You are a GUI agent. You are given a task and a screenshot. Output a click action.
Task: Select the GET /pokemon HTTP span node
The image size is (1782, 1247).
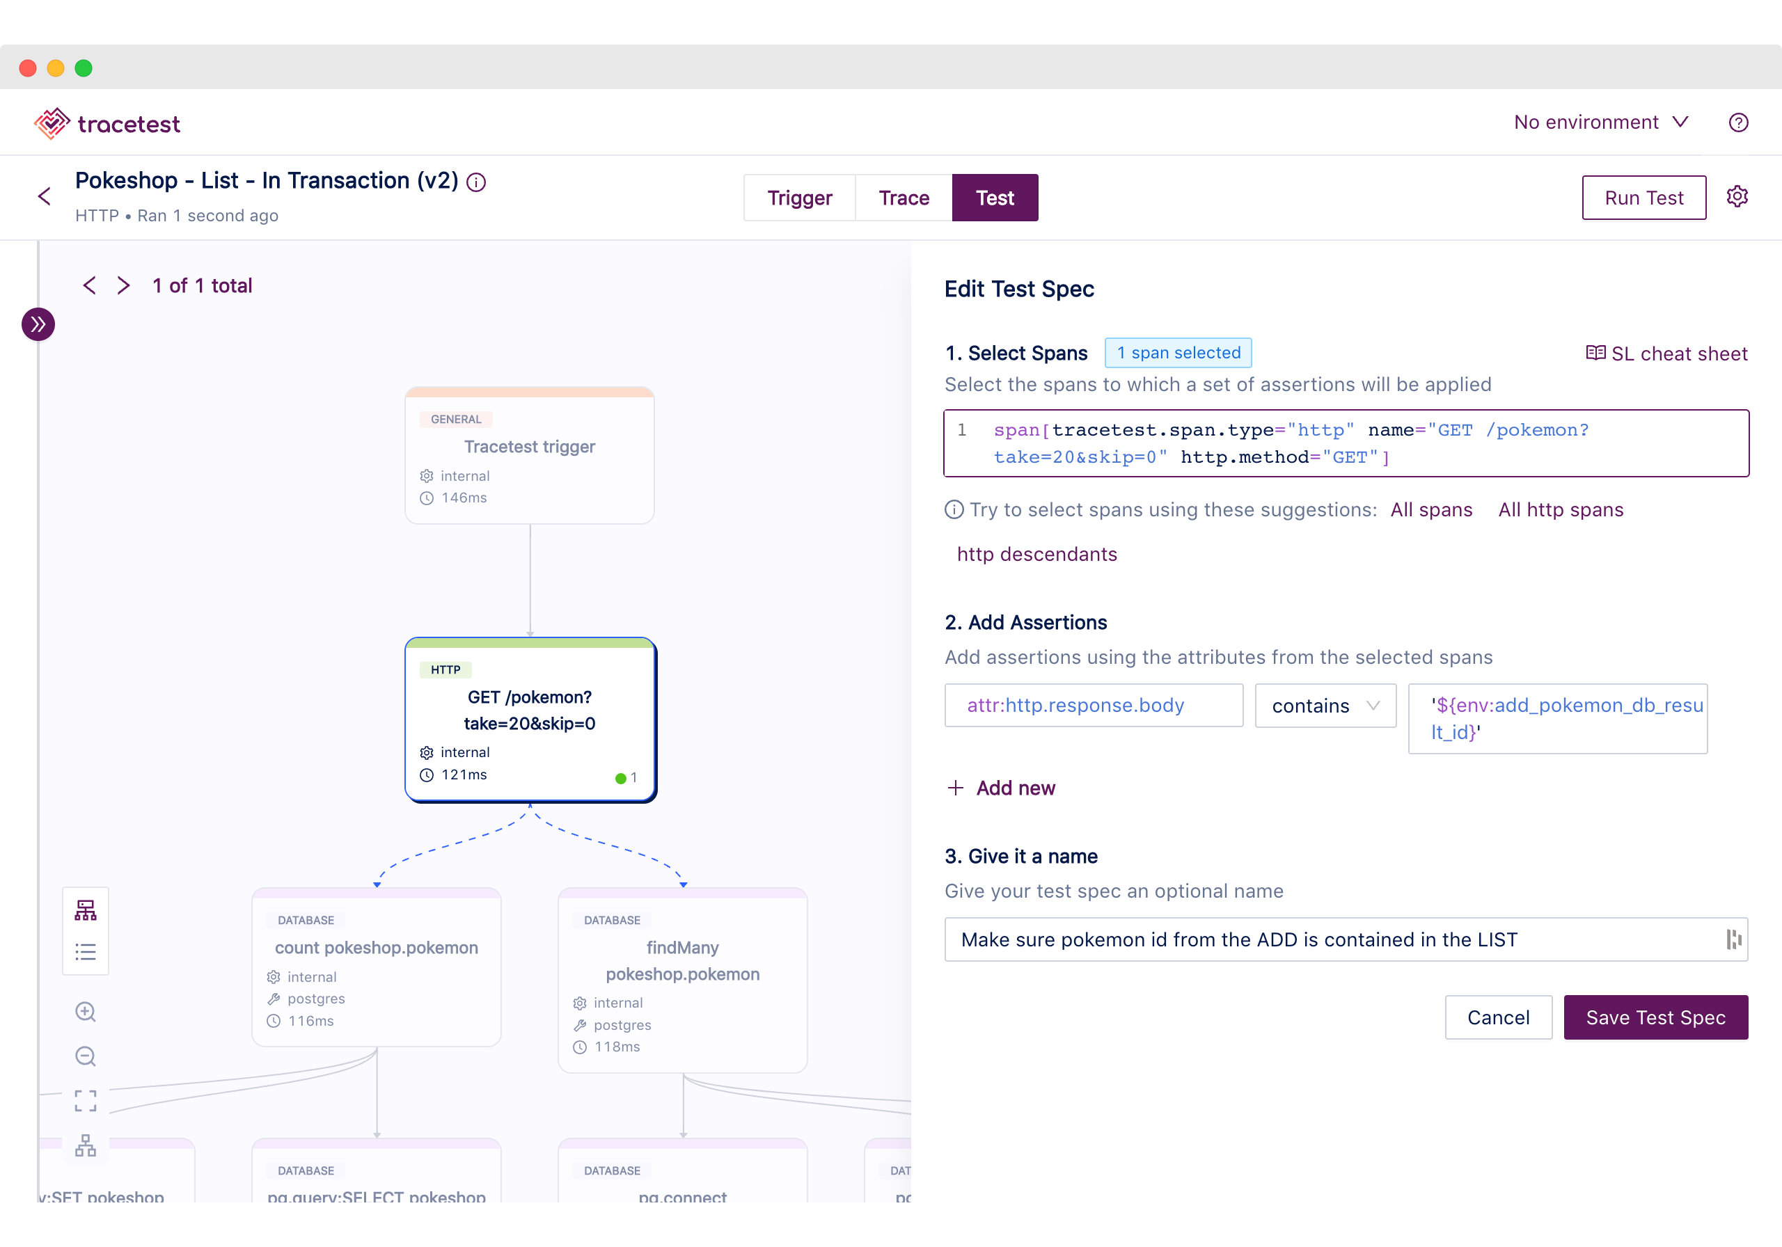(x=530, y=720)
